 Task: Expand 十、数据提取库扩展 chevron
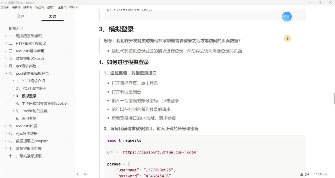point(6,148)
